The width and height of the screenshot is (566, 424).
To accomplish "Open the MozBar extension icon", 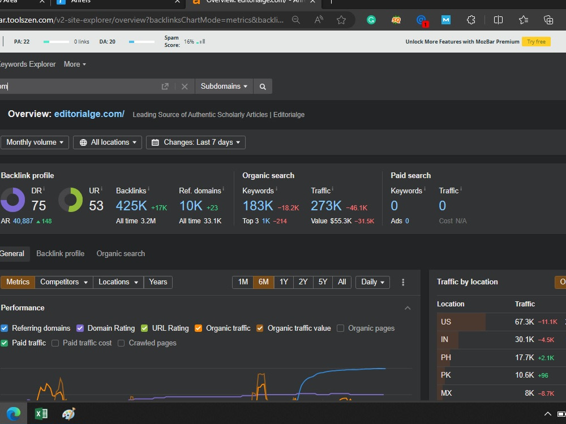I will coord(446,20).
